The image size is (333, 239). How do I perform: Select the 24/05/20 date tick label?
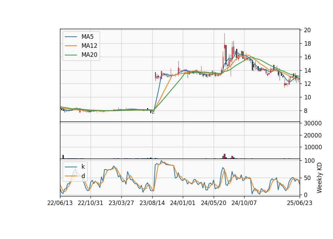pyautogui.click(x=213, y=203)
